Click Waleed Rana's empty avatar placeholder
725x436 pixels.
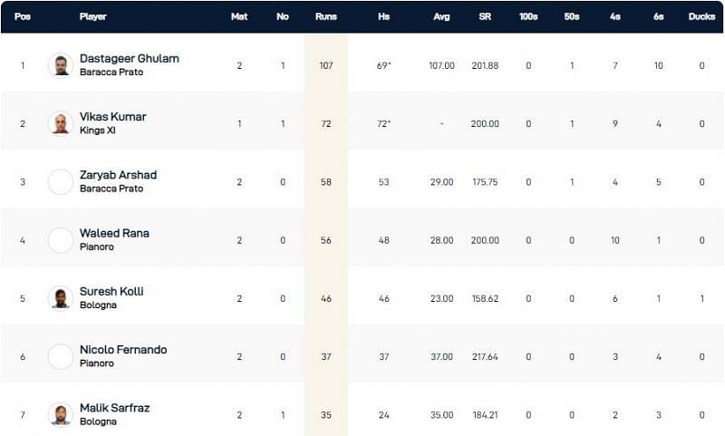pos(61,240)
